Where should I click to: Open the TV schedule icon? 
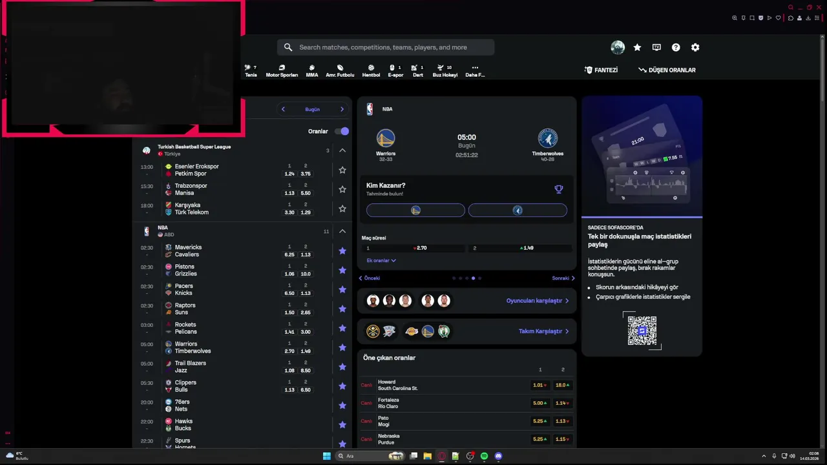[x=656, y=47]
